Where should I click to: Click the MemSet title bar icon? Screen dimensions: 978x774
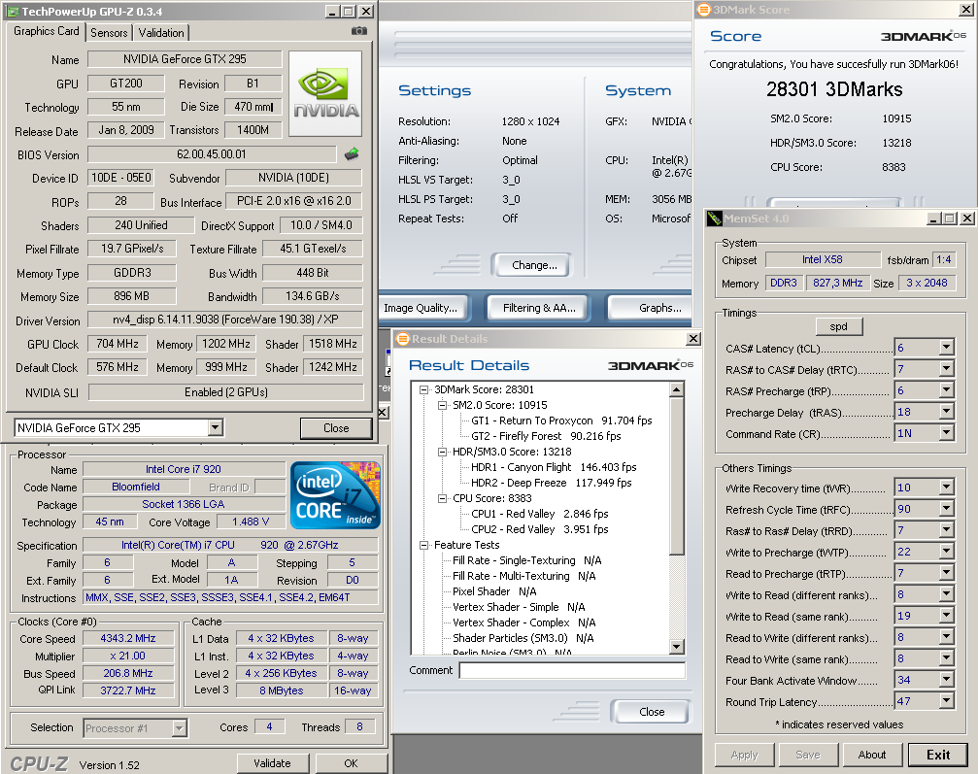point(714,219)
